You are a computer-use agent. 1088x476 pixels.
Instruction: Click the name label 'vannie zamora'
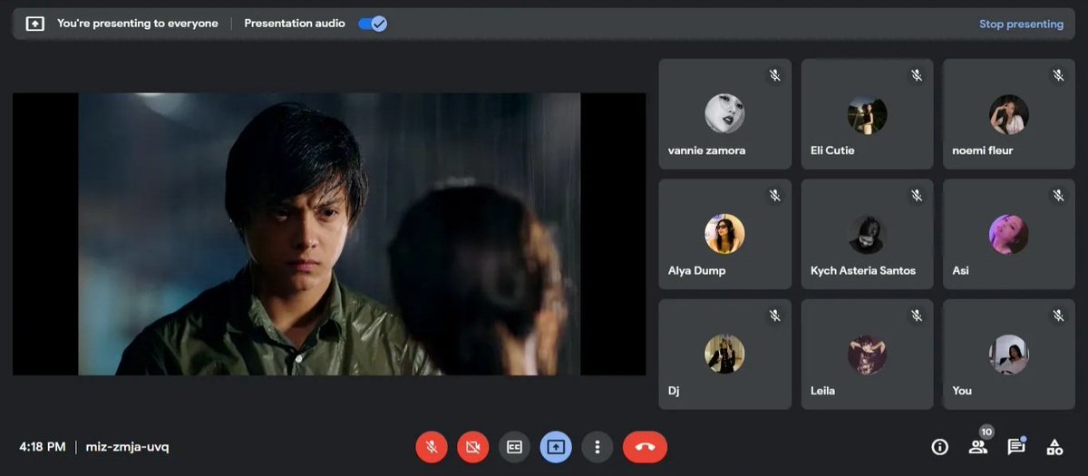click(x=707, y=151)
